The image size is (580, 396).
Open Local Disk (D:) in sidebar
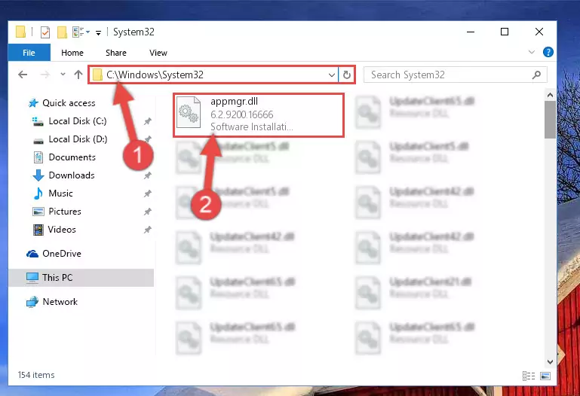pos(78,139)
